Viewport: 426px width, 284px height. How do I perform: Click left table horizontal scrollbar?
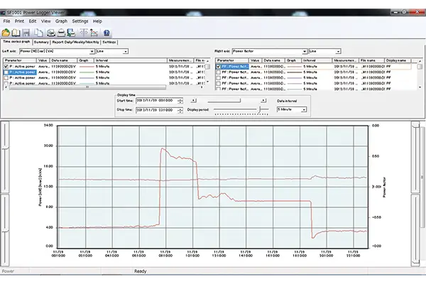tap(87, 87)
